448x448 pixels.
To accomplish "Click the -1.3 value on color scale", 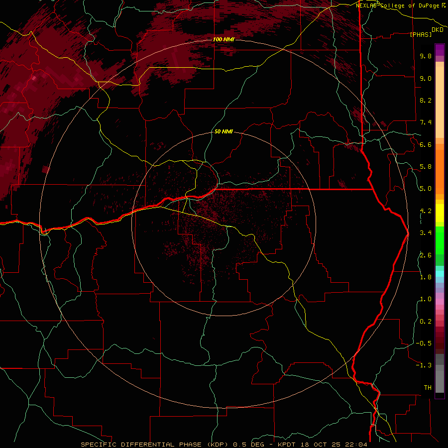I will (x=424, y=365).
